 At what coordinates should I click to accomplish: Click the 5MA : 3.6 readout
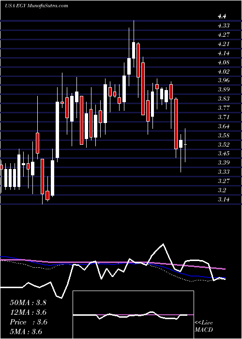tap(26, 331)
